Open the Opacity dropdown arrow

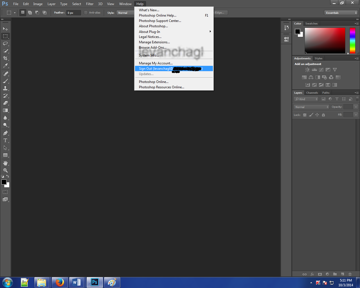(x=356, y=107)
